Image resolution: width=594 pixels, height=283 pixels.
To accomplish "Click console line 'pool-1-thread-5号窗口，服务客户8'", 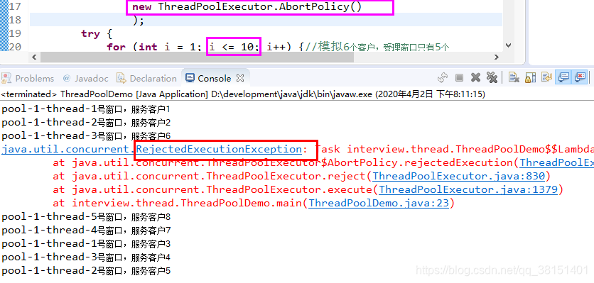I will coord(86,217).
